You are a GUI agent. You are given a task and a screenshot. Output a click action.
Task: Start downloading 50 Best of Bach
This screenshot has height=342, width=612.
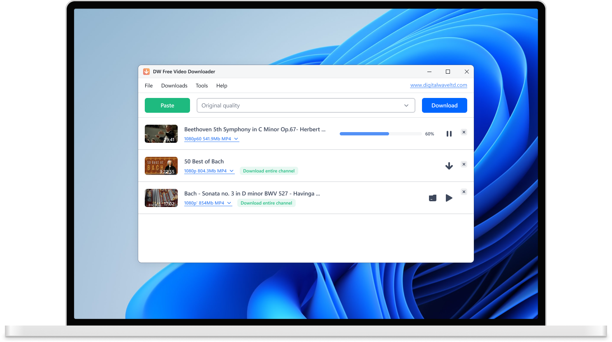coord(449,165)
